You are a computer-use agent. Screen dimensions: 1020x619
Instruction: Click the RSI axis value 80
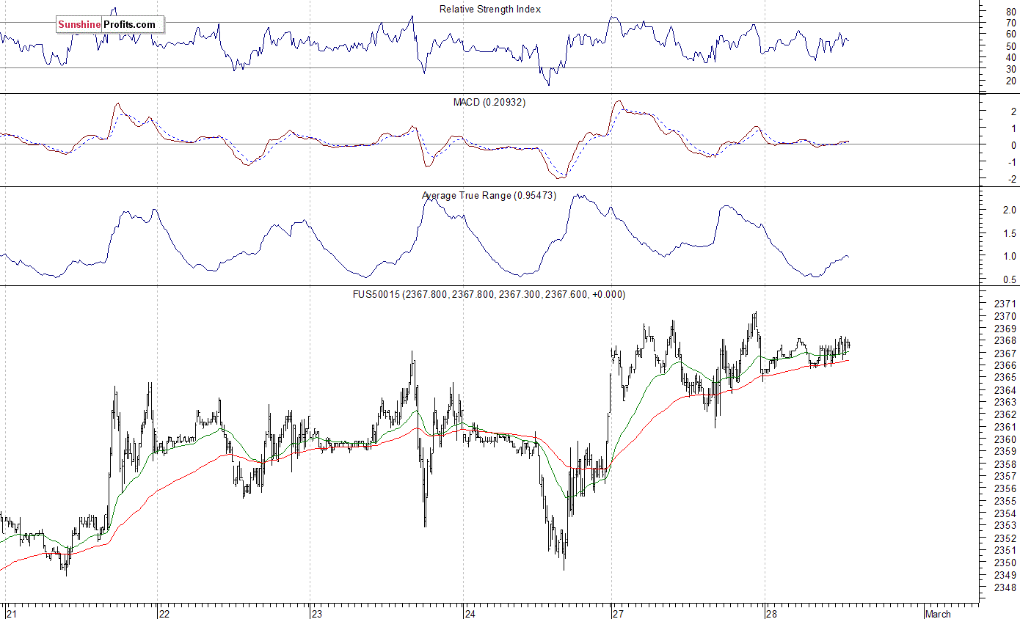(x=1010, y=12)
